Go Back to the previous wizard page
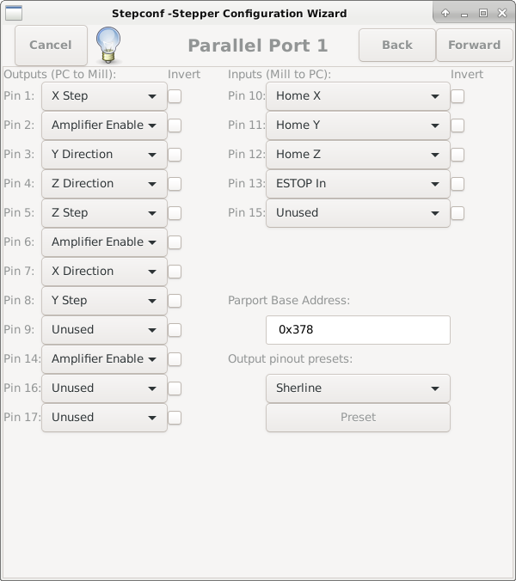 point(397,45)
